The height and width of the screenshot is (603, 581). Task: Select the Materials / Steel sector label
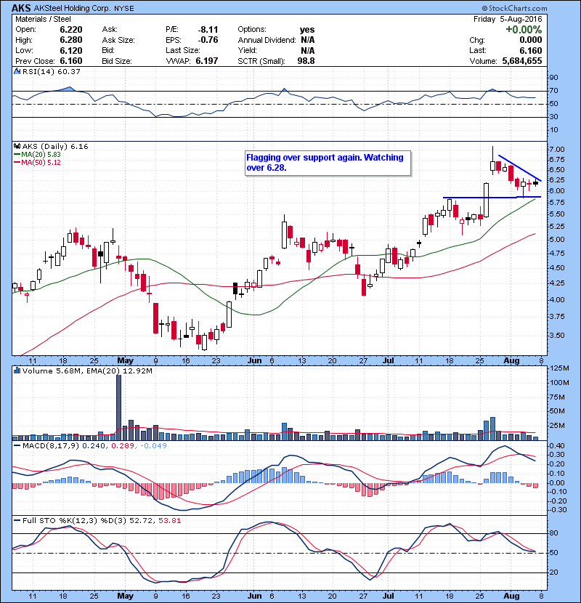coord(43,19)
